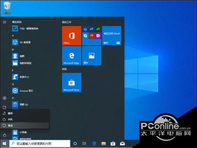
Task: Expand the Start menu hamburger button
Action: pos(5,22)
